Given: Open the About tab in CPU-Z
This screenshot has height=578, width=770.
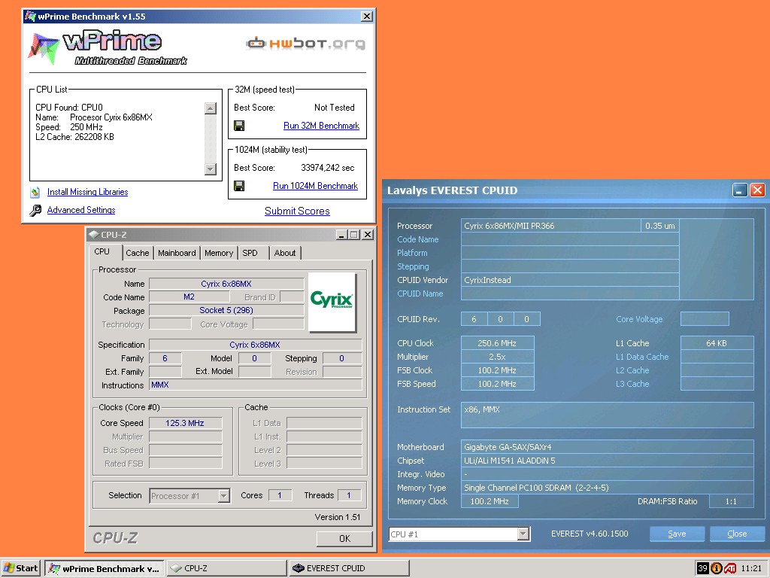Looking at the screenshot, I should point(285,253).
